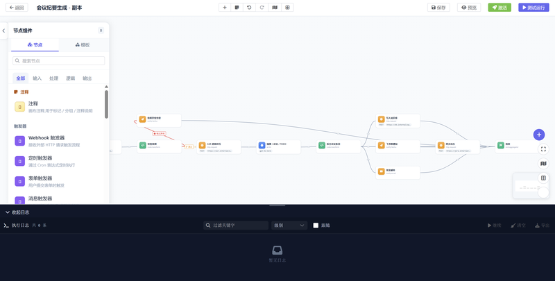Click the grid icon in right canvas controls
This screenshot has width=555, height=281.
coord(543,178)
